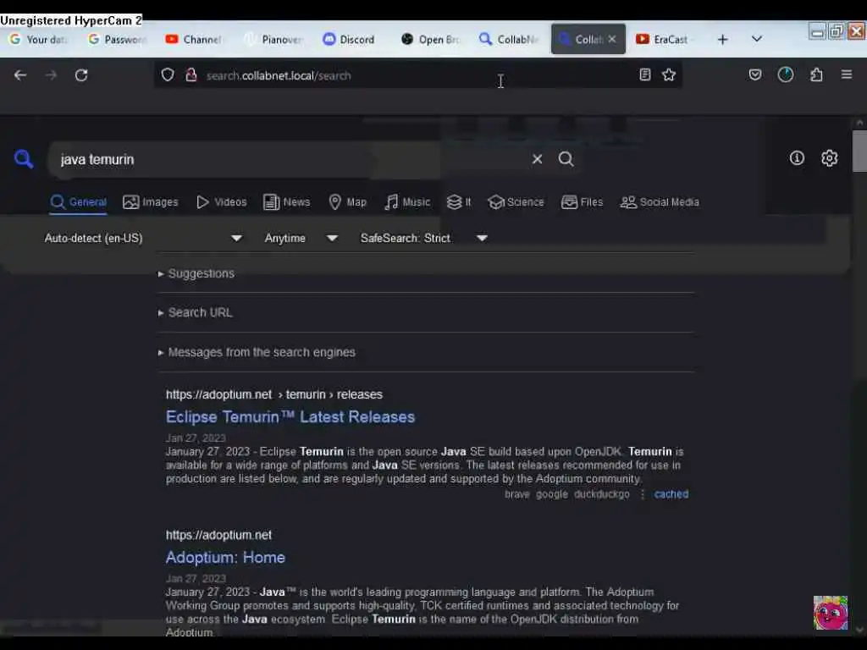Open the Firefox hamburger menu
The width and height of the screenshot is (867, 650).
coord(847,74)
